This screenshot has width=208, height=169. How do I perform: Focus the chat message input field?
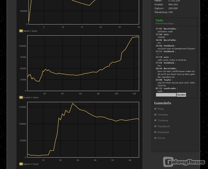click(166, 95)
